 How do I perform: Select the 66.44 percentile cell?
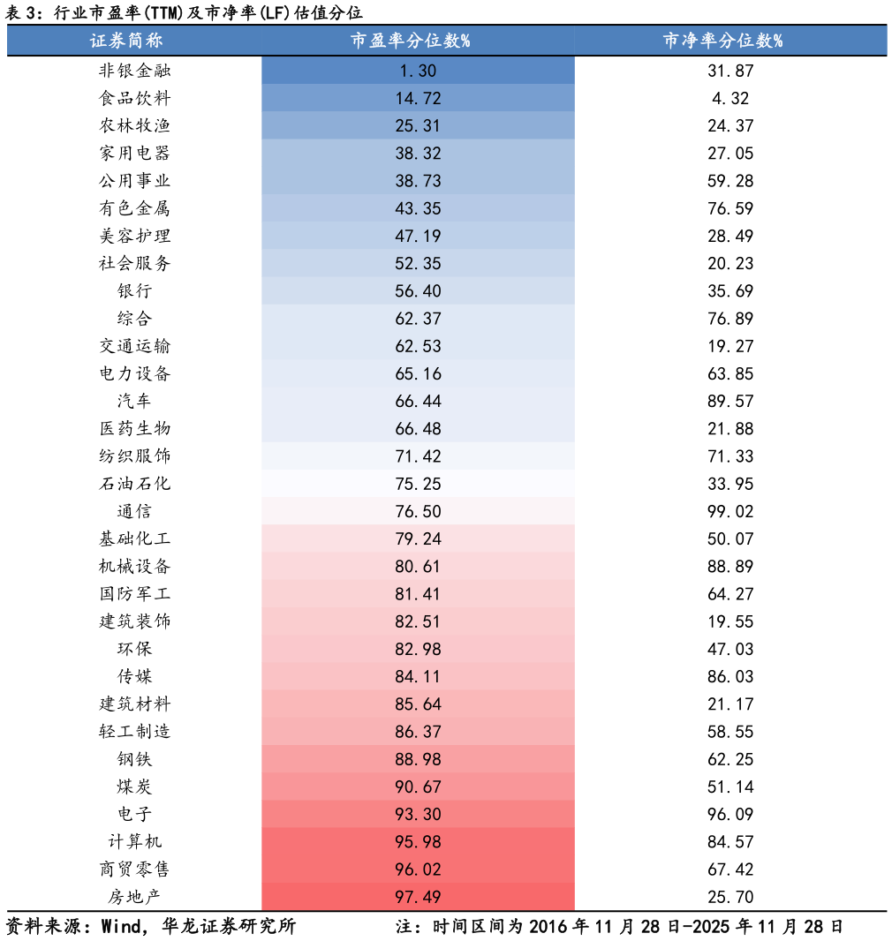pos(418,402)
